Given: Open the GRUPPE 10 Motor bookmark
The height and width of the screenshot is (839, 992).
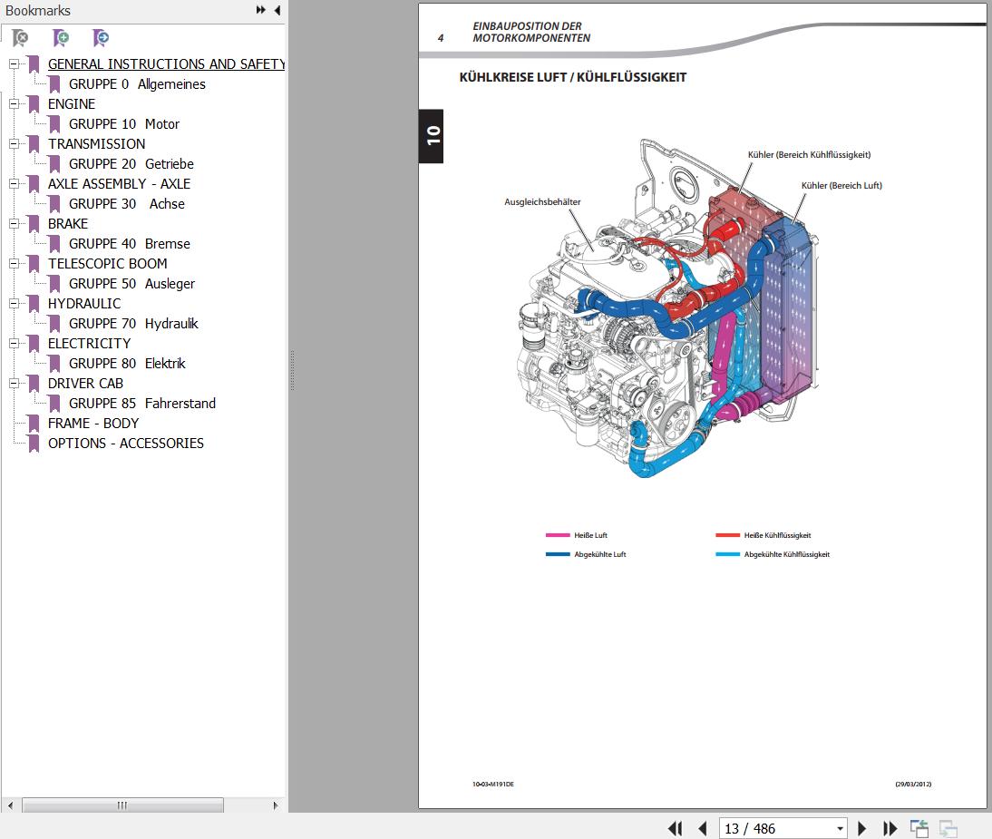Looking at the screenshot, I should click(123, 124).
